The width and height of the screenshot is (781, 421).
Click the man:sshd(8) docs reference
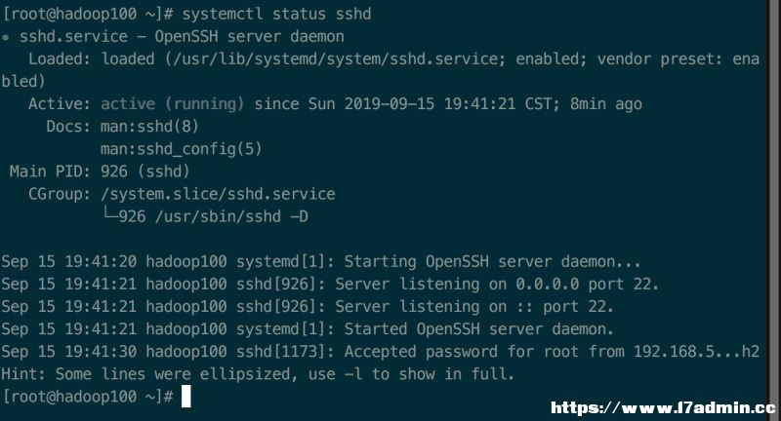pos(149,127)
